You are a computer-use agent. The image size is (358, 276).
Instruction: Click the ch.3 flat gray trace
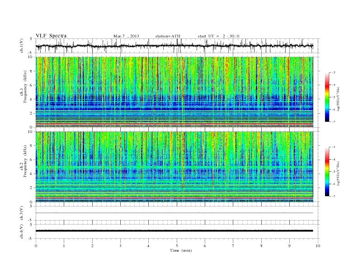coord(174,213)
